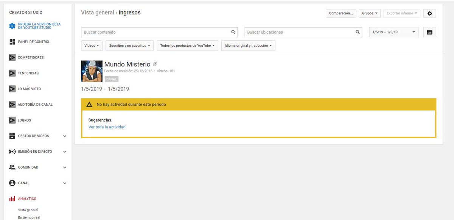
Task: Go to Competidores in sidebar
Action: tap(31, 58)
